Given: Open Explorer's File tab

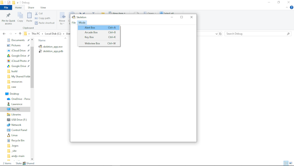Looking at the screenshot, I should tap(6, 8).
